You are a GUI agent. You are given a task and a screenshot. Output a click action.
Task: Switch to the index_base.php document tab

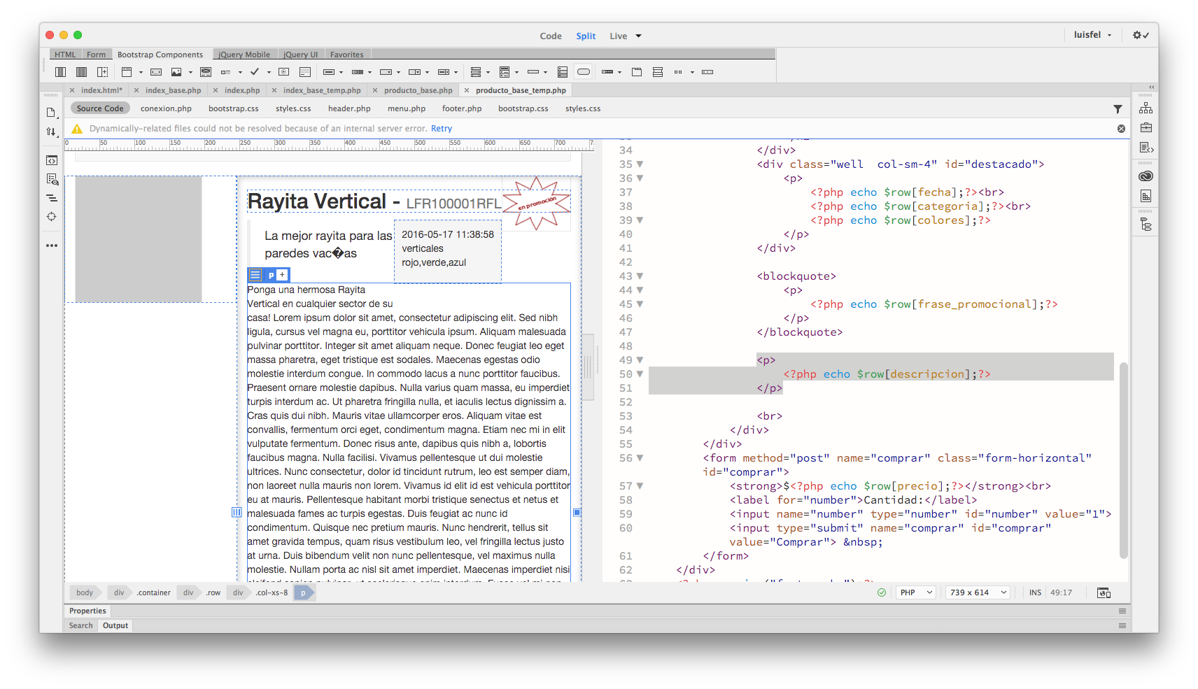pos(173,90)
